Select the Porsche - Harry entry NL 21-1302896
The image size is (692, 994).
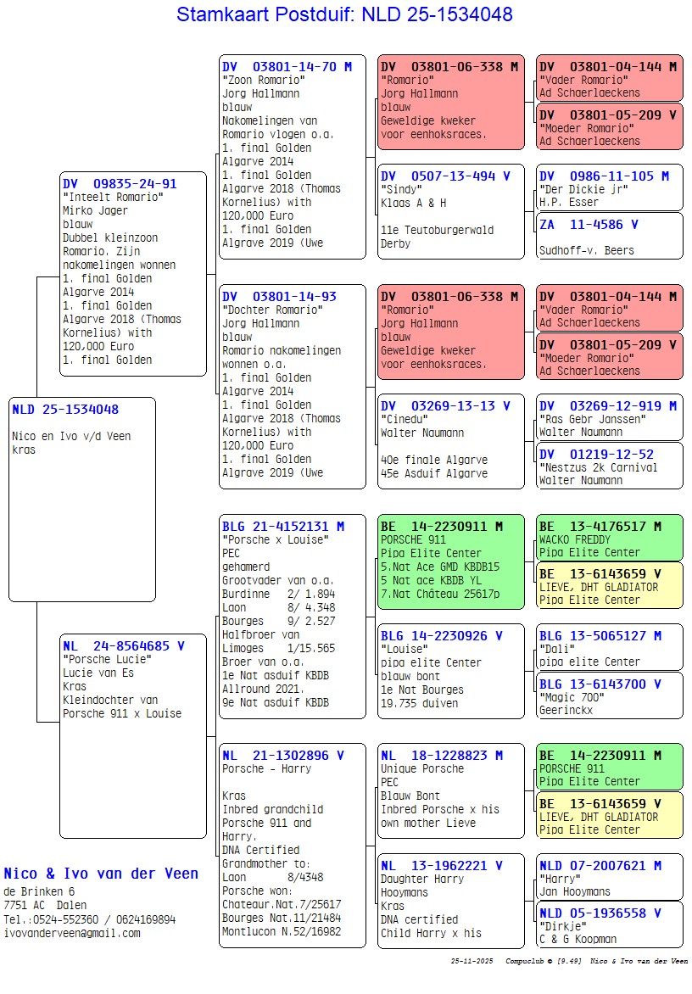coord(292,846)
